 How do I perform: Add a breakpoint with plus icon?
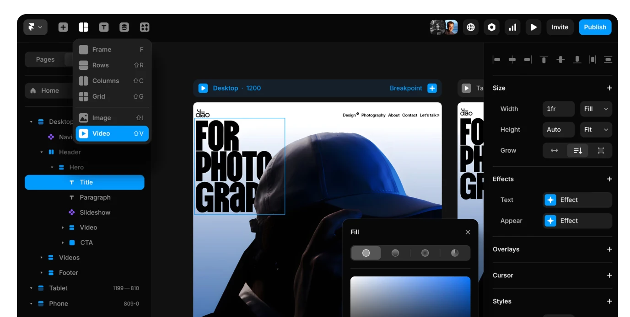[432, 88]
